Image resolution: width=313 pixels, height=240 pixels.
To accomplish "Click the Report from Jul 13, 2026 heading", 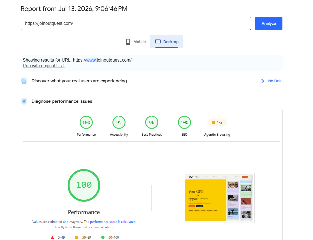I will point(74,9).
